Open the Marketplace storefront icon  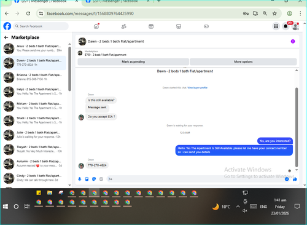(x=179, y=26)
